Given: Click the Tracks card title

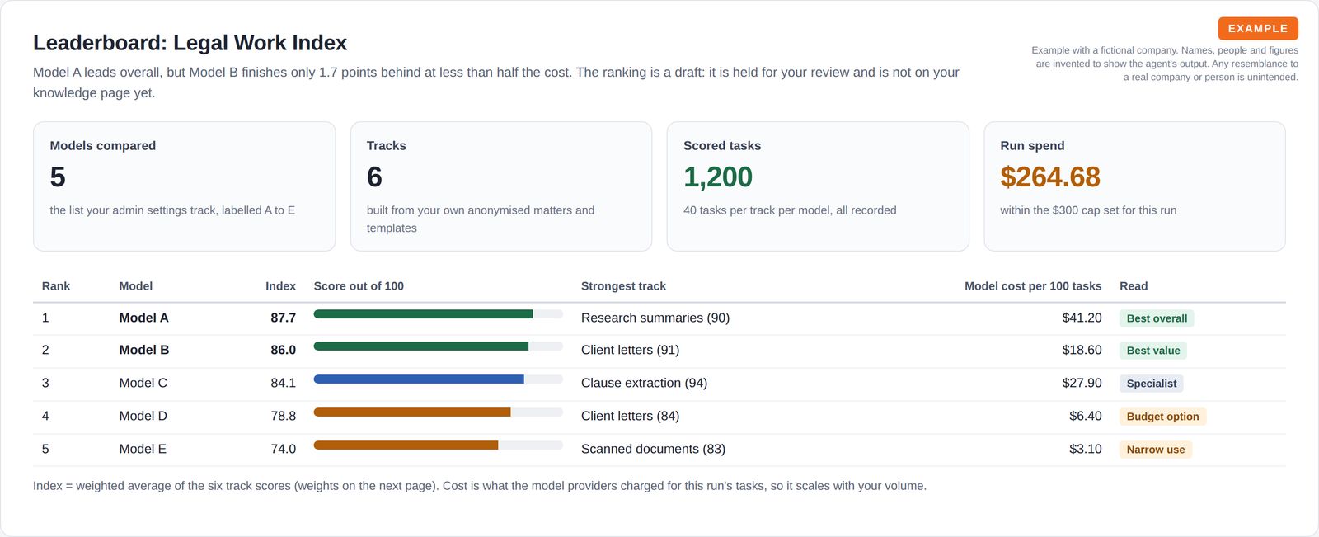Looking at the screenshot, I should (x=387, y=145).
